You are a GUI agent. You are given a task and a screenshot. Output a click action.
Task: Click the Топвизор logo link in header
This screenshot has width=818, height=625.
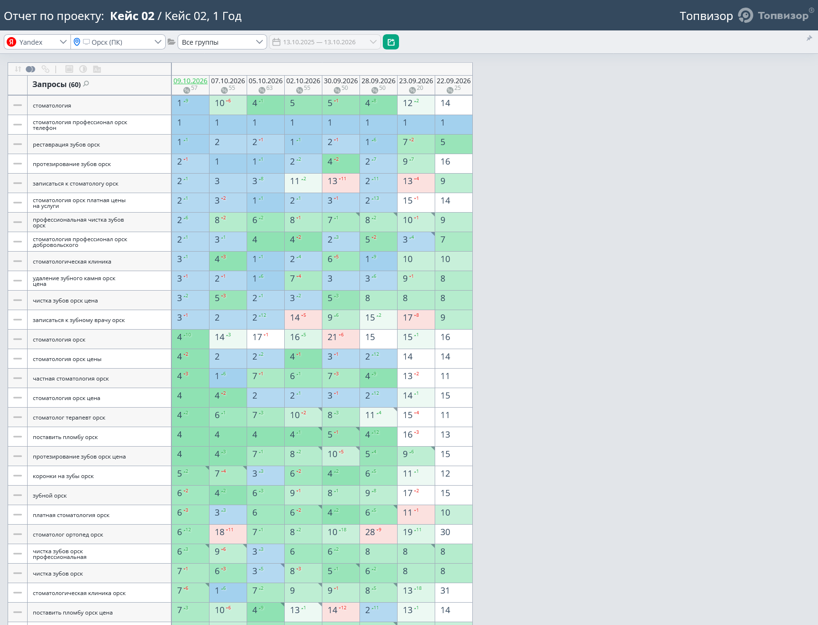[773, 15]
